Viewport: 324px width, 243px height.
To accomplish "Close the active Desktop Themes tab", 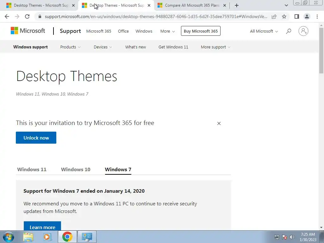I will [x=149, y=5].
